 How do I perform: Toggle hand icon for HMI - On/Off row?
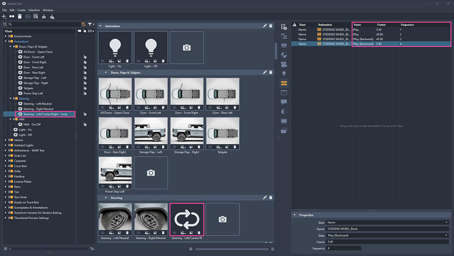[85, 124]
